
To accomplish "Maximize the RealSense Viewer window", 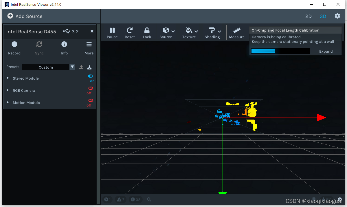I will pyautogui.click(x=325, y=4).
